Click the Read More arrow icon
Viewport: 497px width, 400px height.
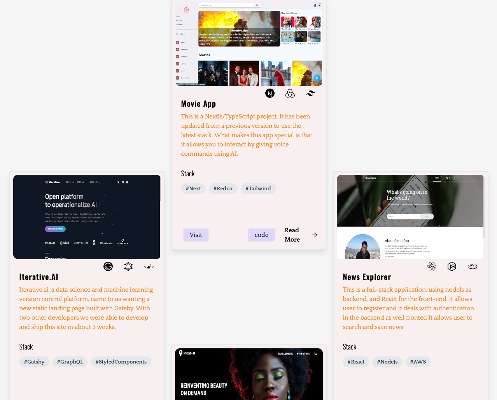point(315,235)
